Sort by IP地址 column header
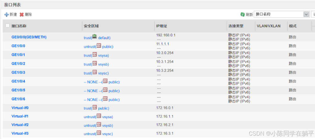 [162, 26]
